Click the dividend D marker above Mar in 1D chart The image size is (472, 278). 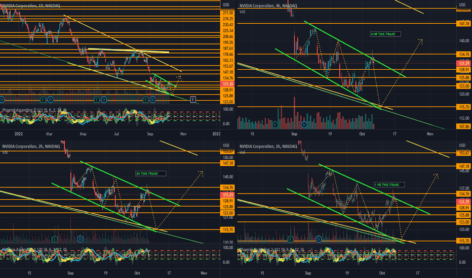coord(50,99)
